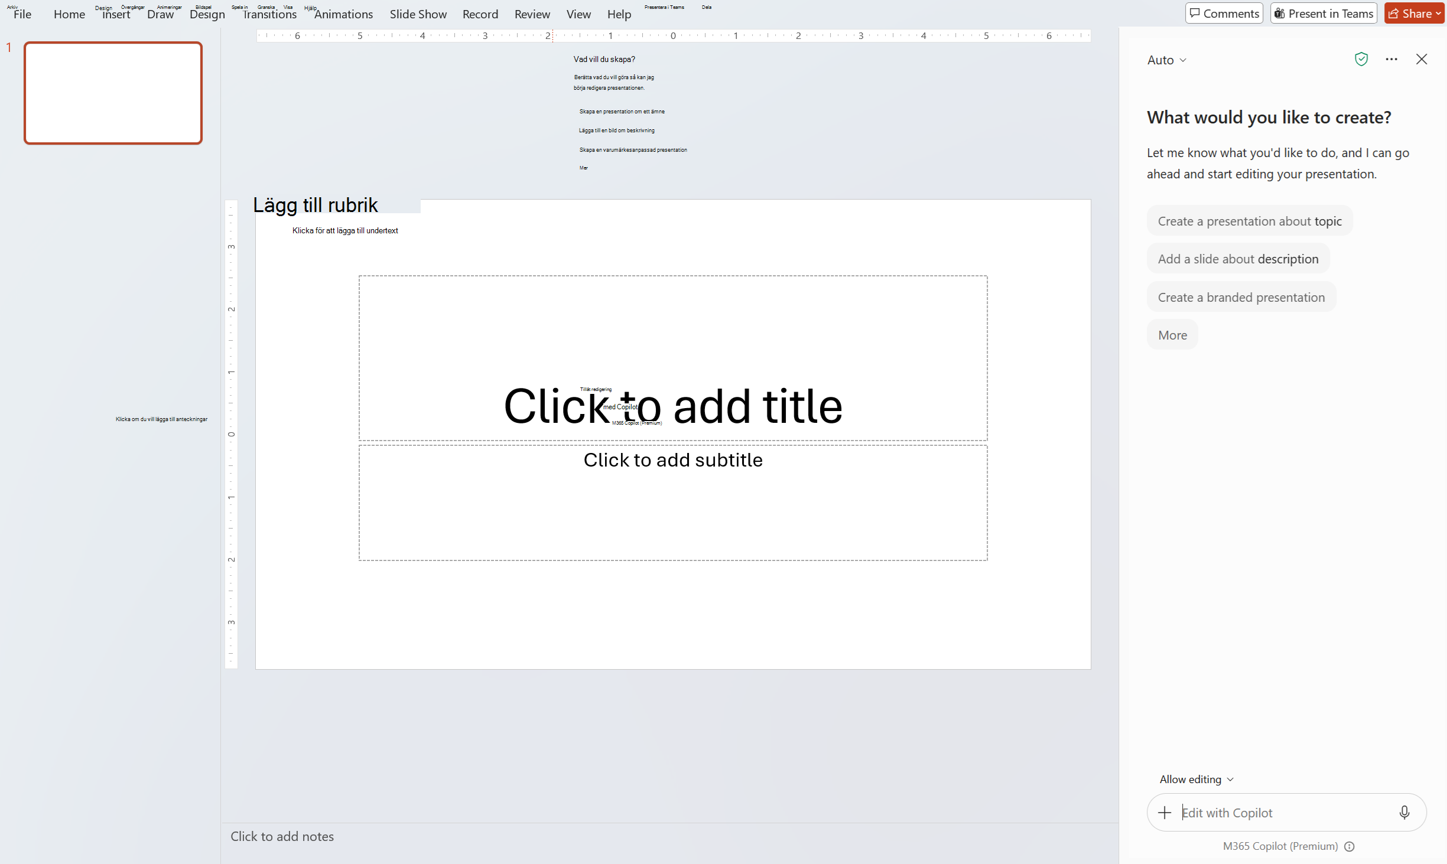
Task: Select slide 1 thumbnail
Action: pyautogui.click(x=113, y=93)
